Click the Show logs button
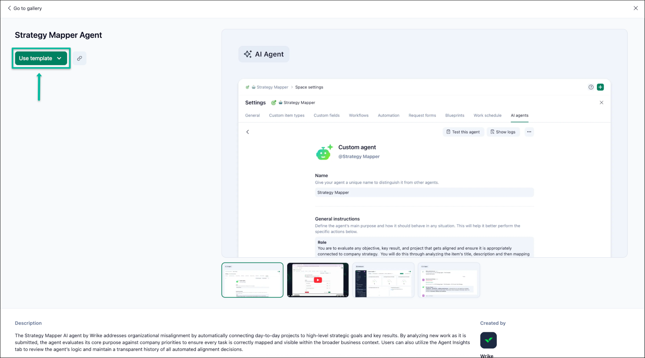This screenshot has height=358, width=645. (503, 132)
